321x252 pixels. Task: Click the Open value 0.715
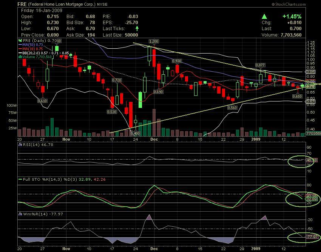coord(53,17)
